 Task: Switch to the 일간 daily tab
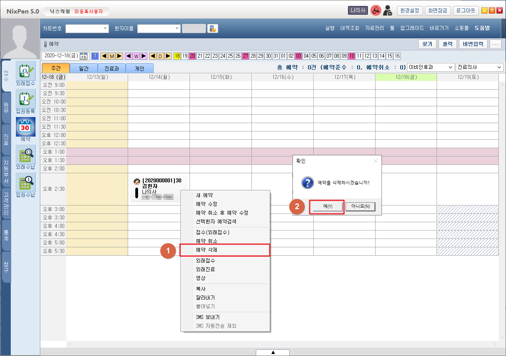pos(84,68)
